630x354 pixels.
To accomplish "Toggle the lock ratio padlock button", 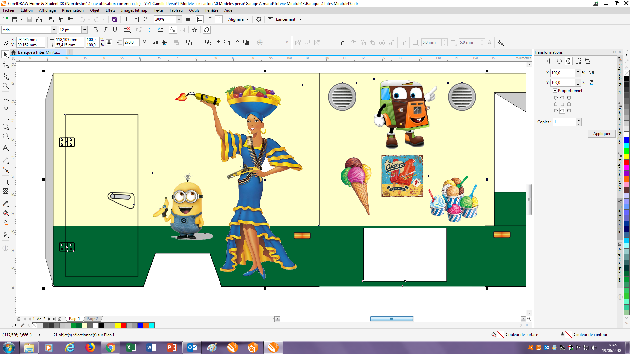I will point(109,42).
